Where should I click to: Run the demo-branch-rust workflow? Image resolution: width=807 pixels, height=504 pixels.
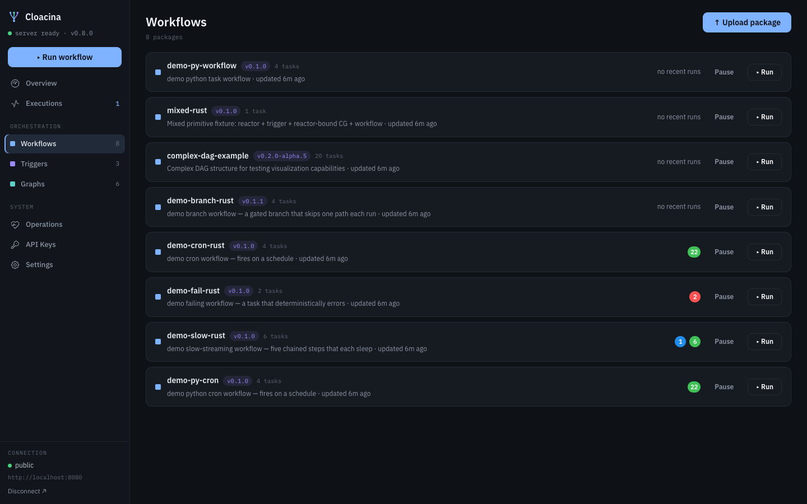764,207
